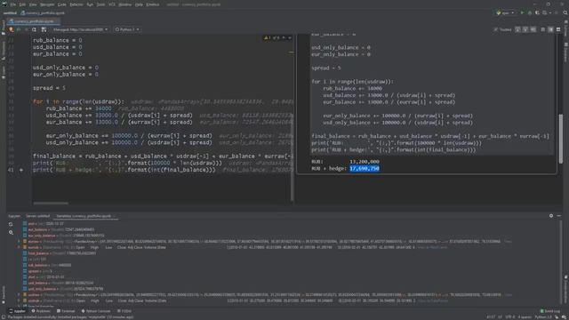Select the rub_balance variable row
Viewport: 569px width, 320px height.
47,265
